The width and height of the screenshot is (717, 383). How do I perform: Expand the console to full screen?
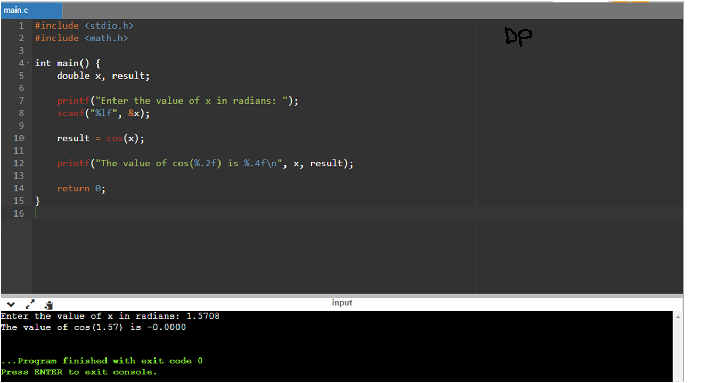click(x=29, y=304)
